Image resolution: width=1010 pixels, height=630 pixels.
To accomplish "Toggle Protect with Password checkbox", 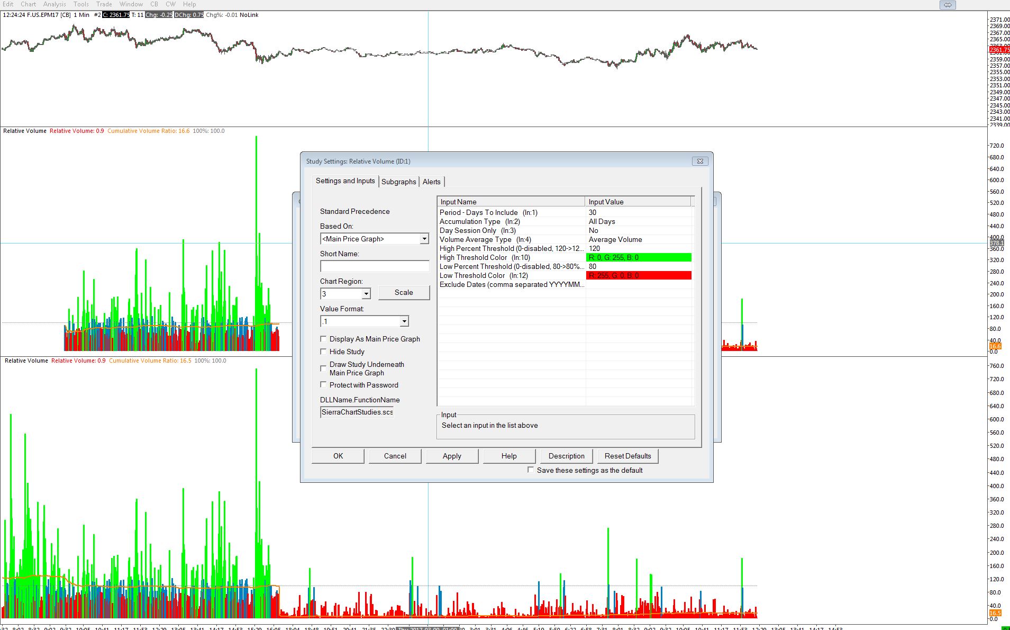I will [323, 385].
